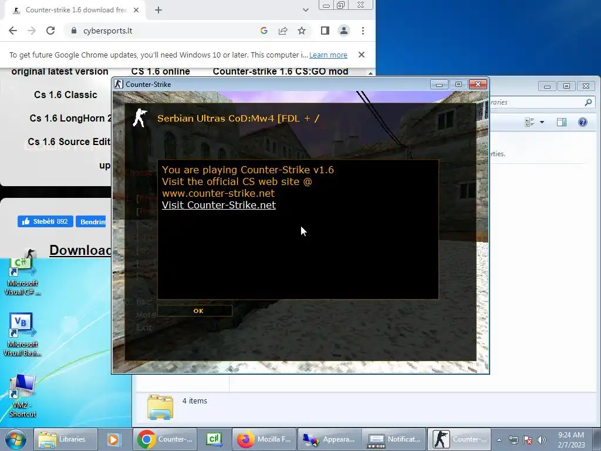Viewport: 601px width, 451px height.
Task: Click Chrome's forward navigation arrow
Action: pyautogui.click(x=32, y=31)
